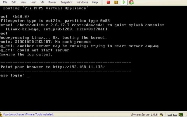
Task: Click the red Power Off button
Action: pos(108,2)
